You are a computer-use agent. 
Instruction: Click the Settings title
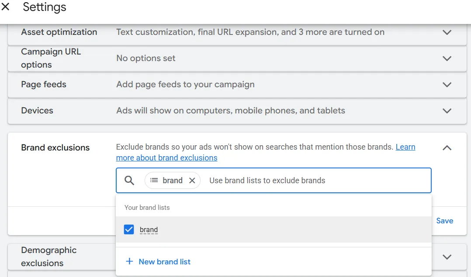45,7
